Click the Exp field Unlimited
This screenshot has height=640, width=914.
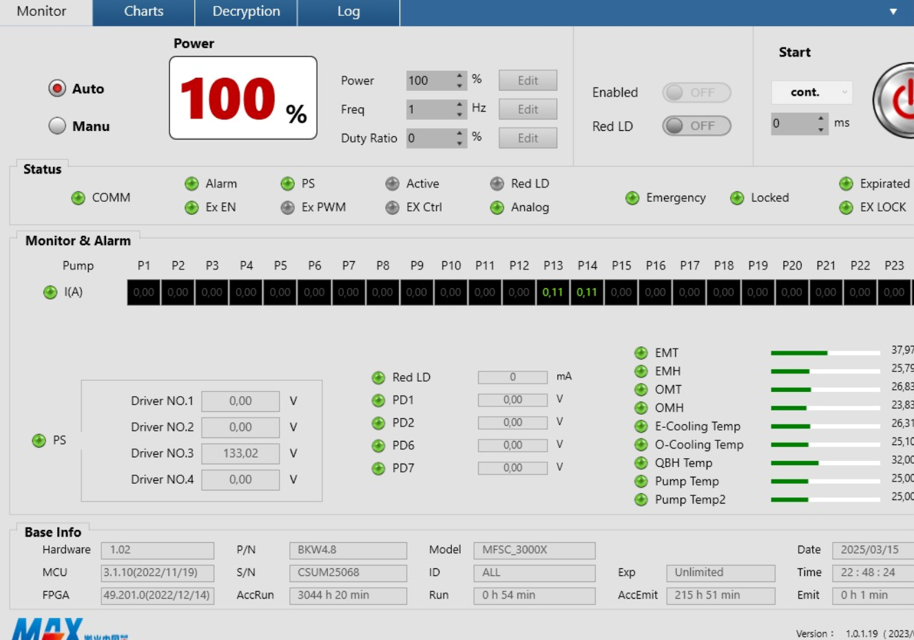pyautogui.click(x=720, y=572)
